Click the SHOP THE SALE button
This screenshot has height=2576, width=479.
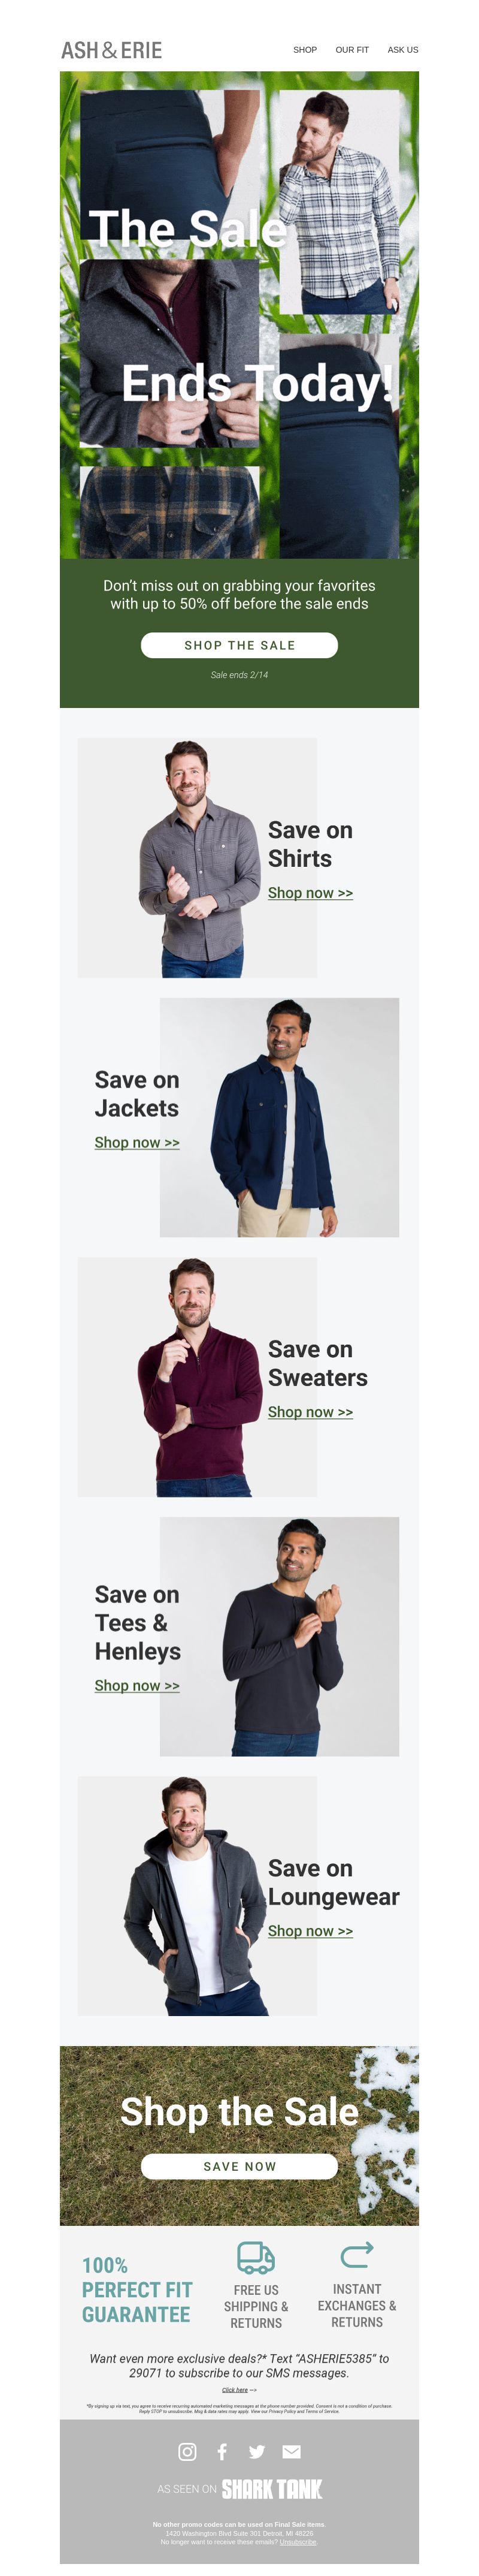click(239, 645)
